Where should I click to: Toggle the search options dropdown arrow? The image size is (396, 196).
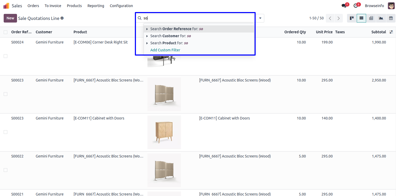point(260,18)
